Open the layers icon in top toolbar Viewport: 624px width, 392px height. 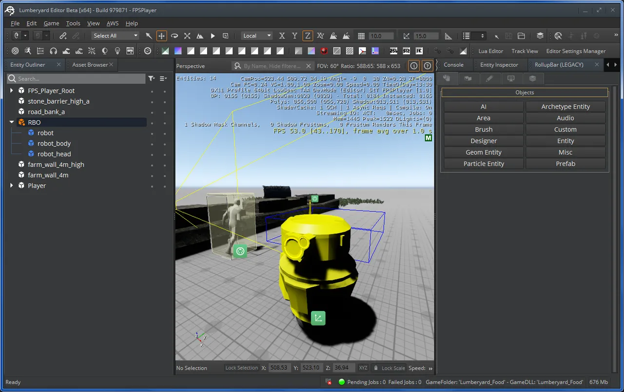pyautogui.click(x=540, y=36)
